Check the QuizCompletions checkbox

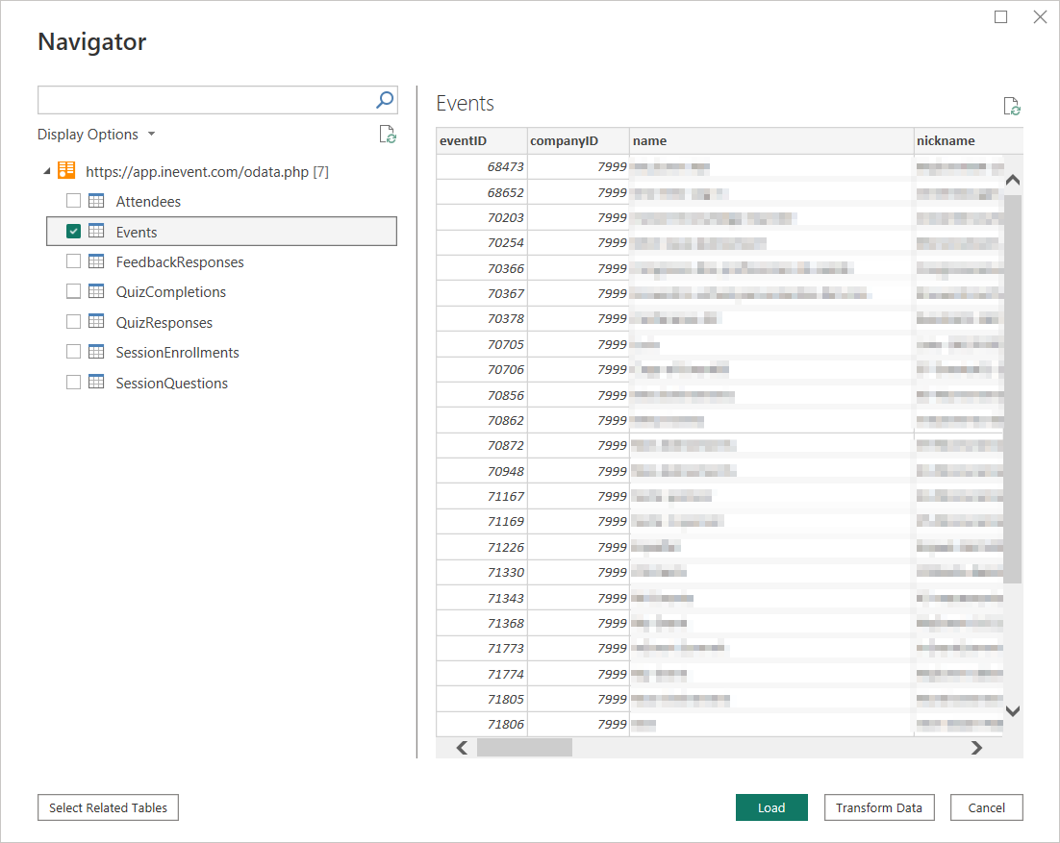[74, 291]
